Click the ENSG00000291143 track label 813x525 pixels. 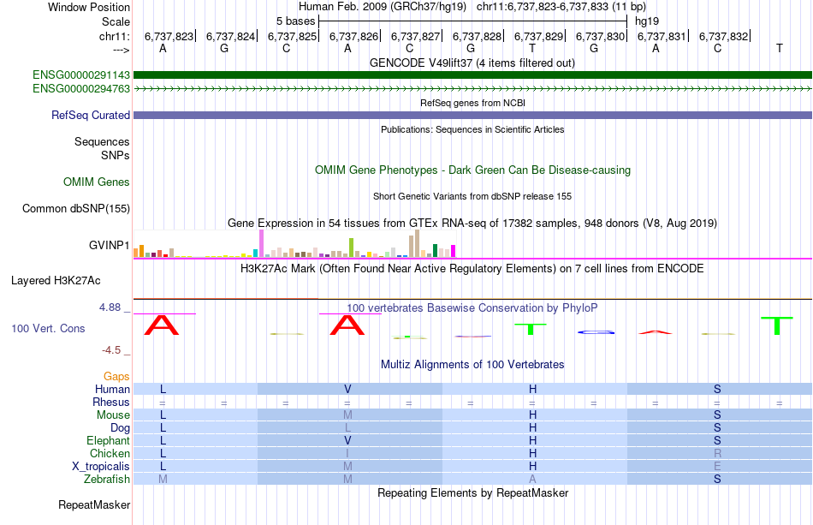click(81, 75)
